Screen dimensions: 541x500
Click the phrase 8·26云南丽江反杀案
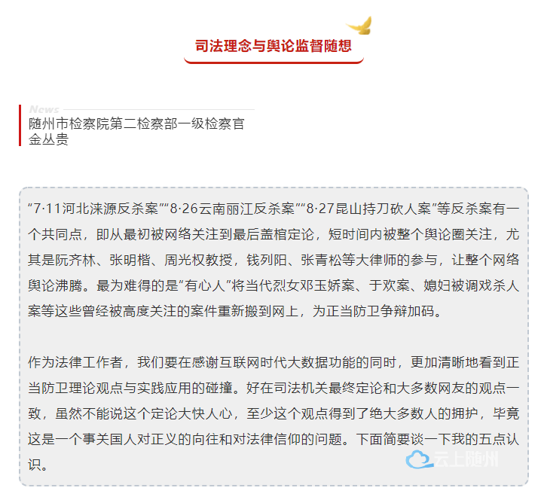pyautogui.click(x=232, y=209)
